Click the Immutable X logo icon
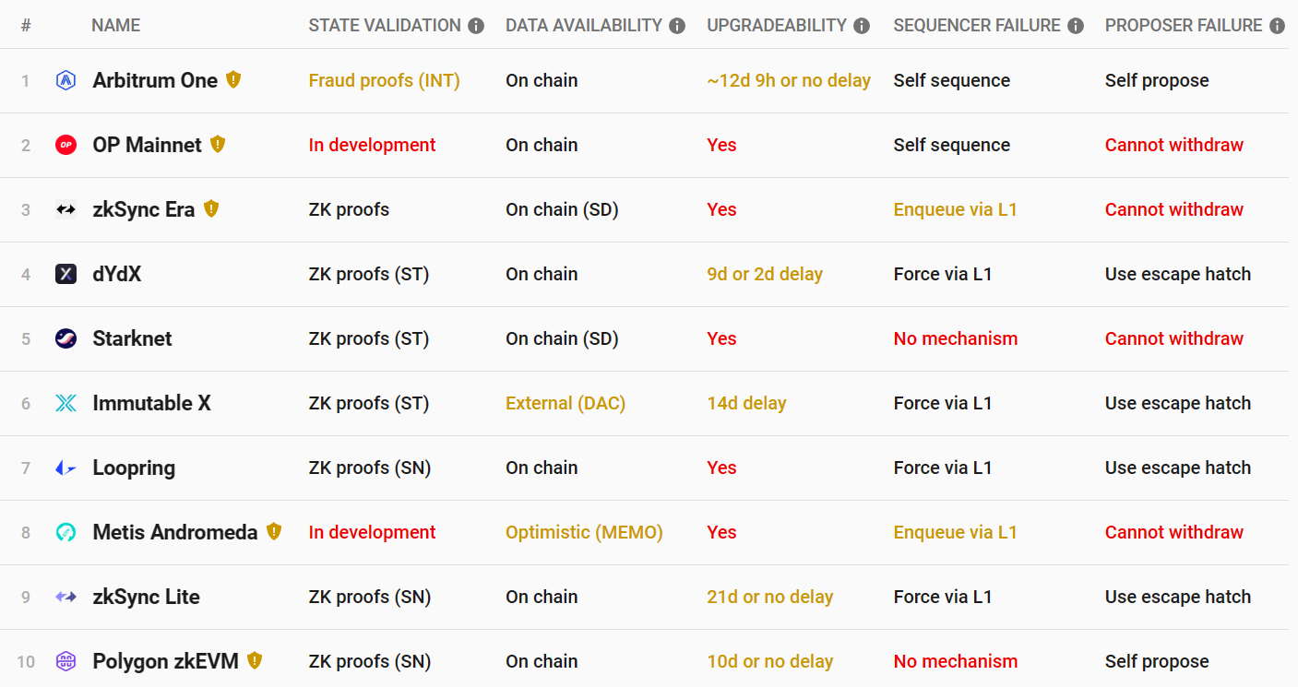1298x687 pixels. 65,403
